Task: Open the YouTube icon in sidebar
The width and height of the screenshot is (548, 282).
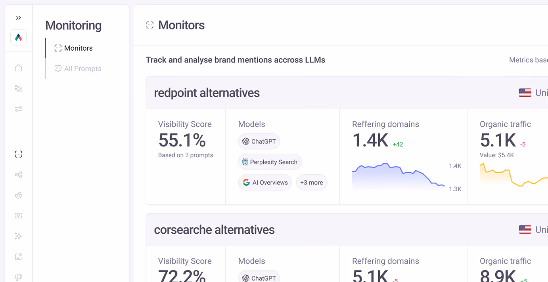Action: click(18, 216)
